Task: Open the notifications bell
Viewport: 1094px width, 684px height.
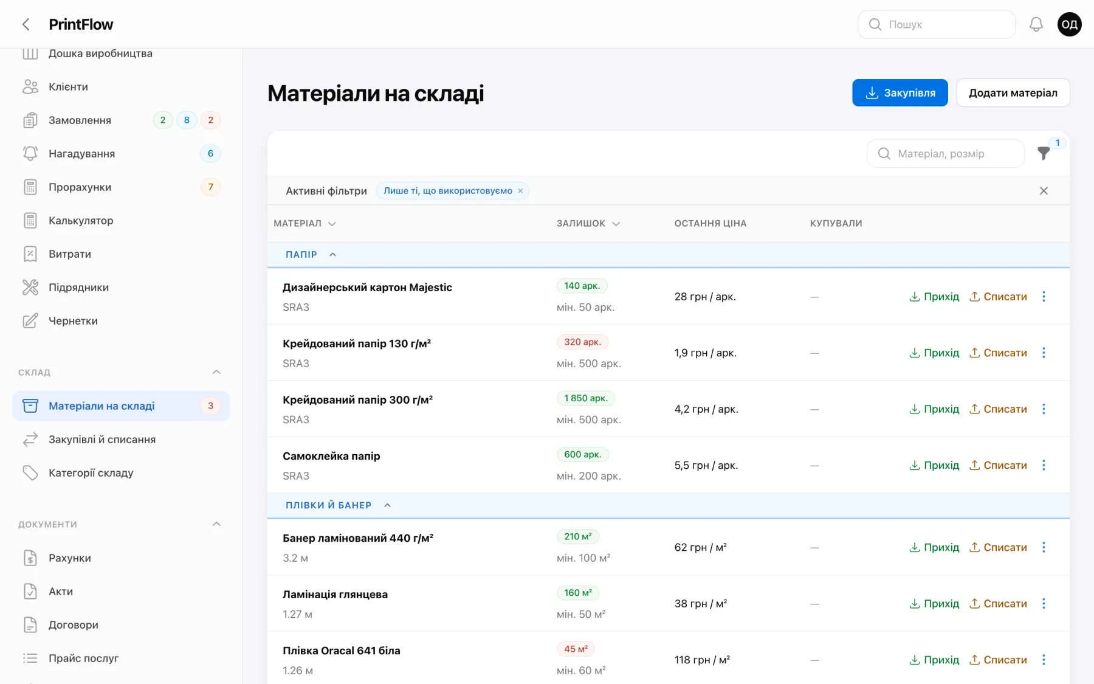Action: pyautogui.click(x=1036, y=24)
